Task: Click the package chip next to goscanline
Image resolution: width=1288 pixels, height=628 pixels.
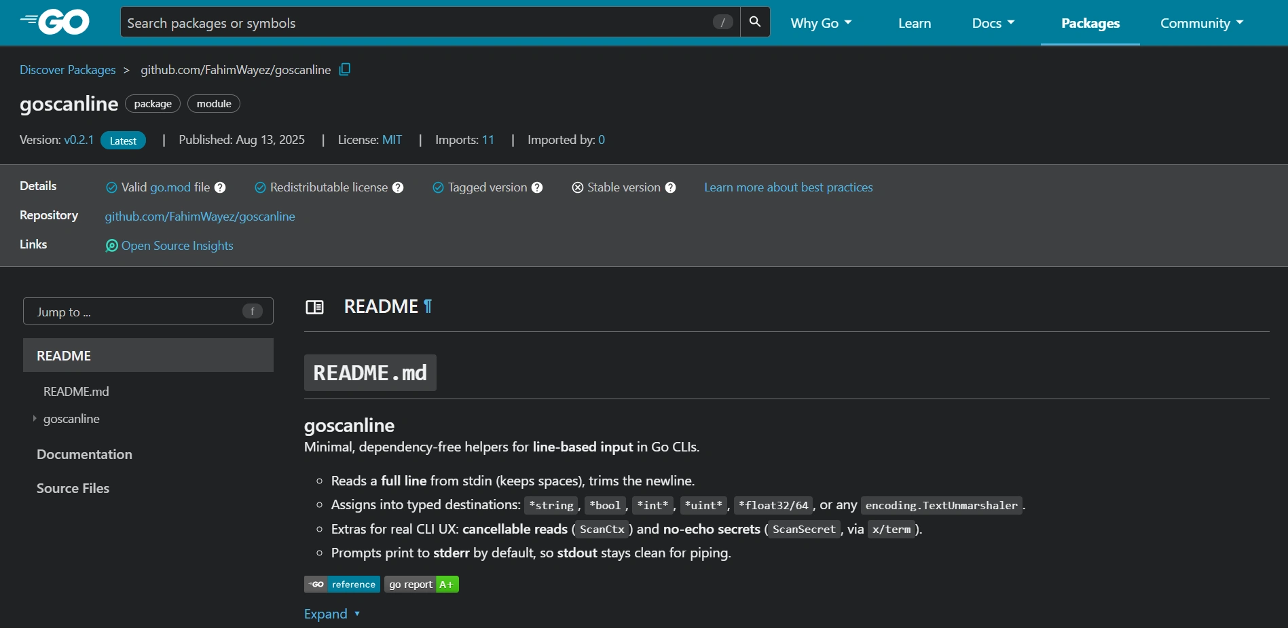Action: pyautogui.click(x=153, y=104)
